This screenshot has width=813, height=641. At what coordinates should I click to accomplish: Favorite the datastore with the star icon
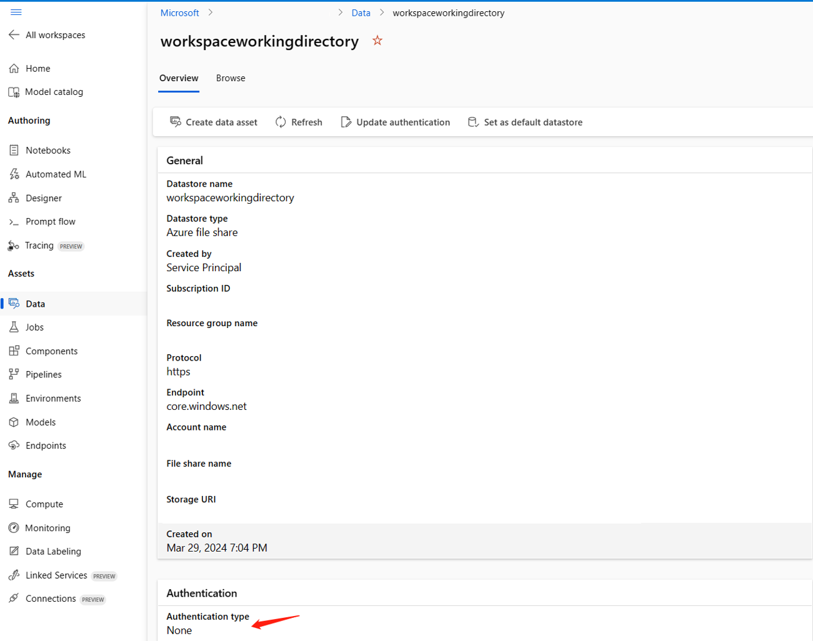point(377,41)
